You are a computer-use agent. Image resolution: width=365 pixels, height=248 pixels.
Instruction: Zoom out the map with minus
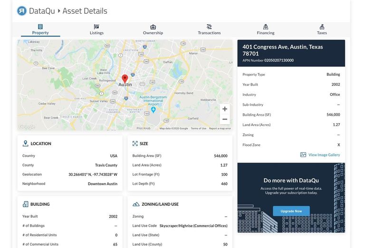(x=225, y=119)
